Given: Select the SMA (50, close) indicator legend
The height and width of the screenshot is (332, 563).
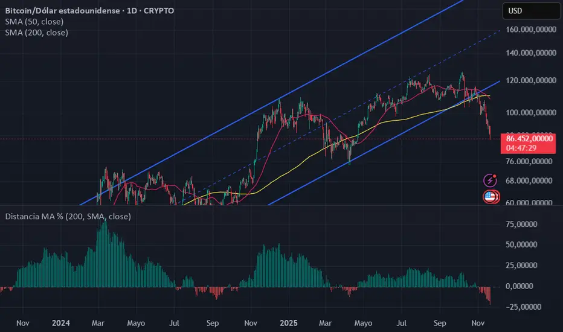Looking at the screenshot, I should [x=34, y=22].
